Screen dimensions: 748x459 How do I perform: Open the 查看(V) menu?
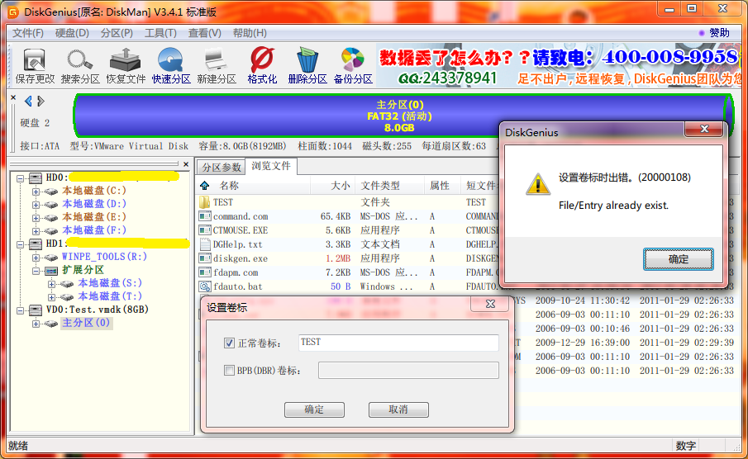pyautogui.click(x=205, y=33)
